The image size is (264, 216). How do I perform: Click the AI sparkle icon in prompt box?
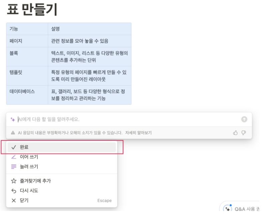[13, 120]
